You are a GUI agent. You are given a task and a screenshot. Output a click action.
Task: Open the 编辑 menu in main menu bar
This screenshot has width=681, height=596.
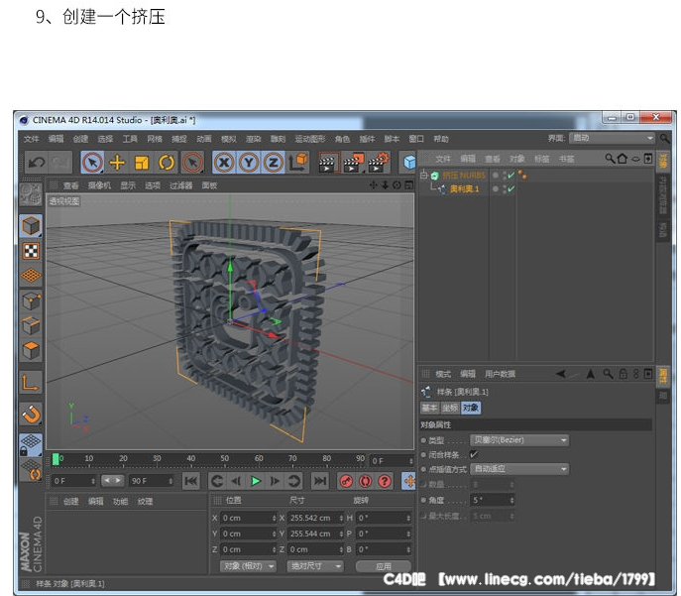(57, 139)
